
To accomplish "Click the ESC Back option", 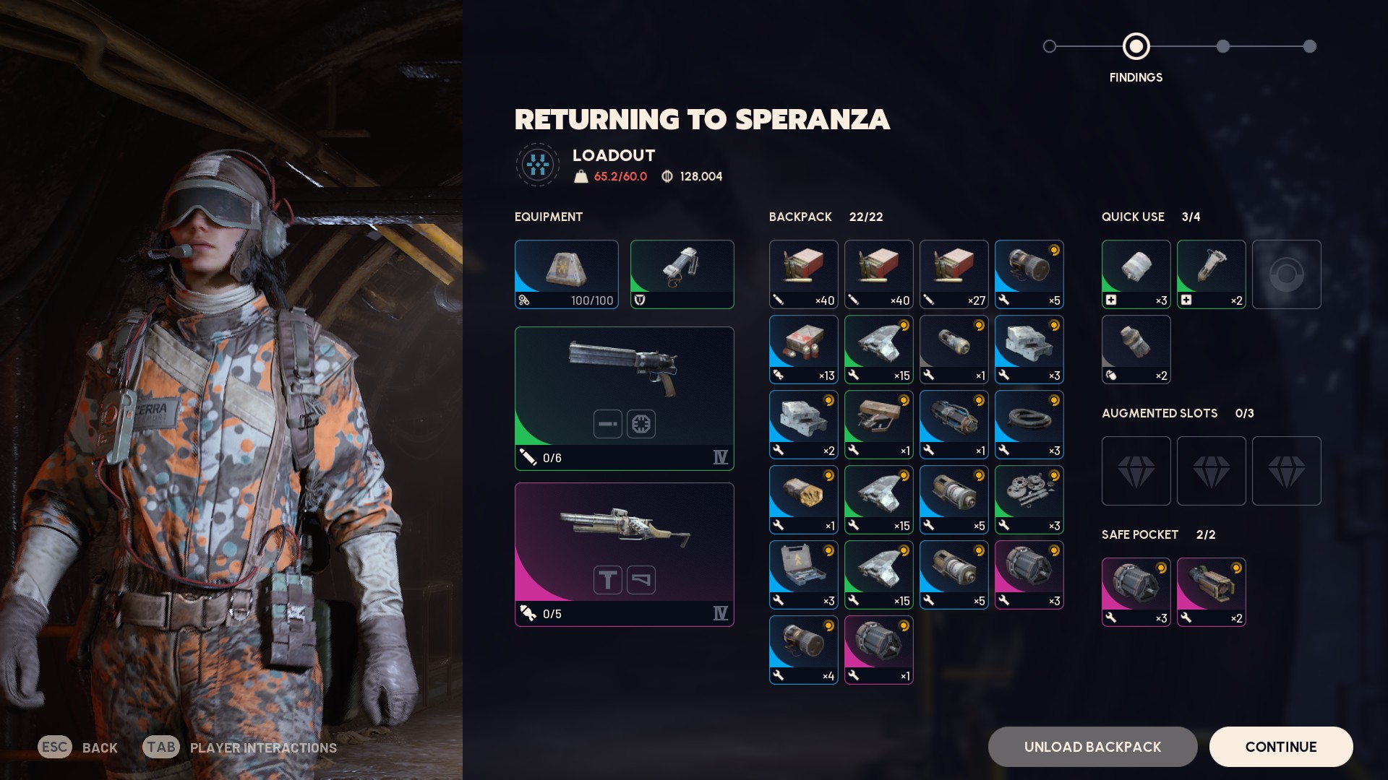I will (x=77, y=747).
